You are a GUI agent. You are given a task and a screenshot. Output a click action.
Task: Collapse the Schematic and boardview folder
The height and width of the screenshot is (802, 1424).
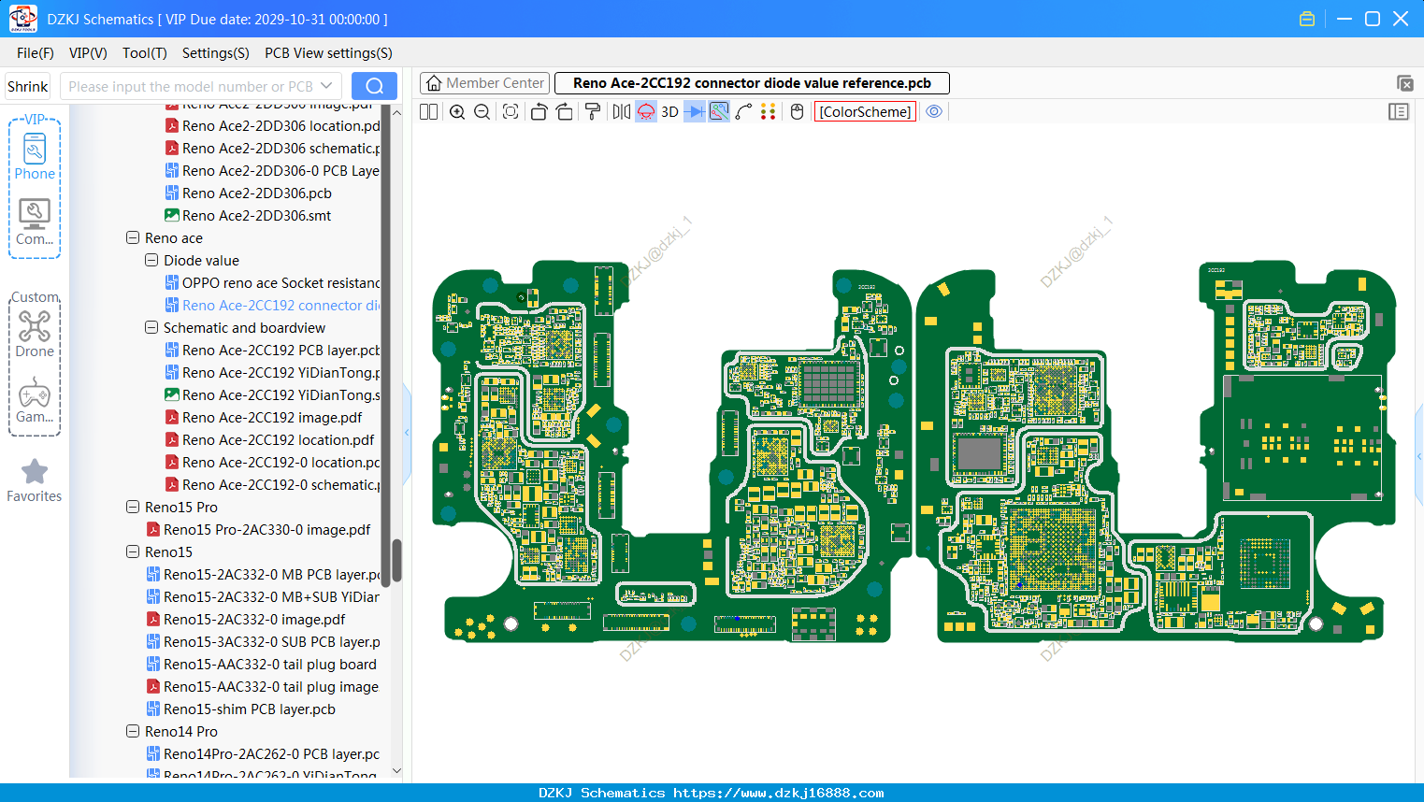click(x=151, y=328)
